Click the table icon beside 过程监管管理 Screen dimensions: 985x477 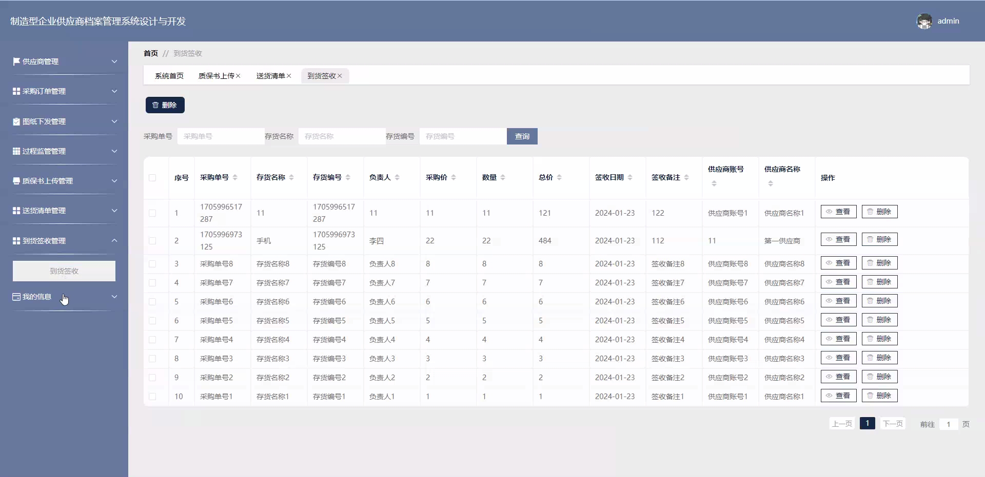point(16,151)
